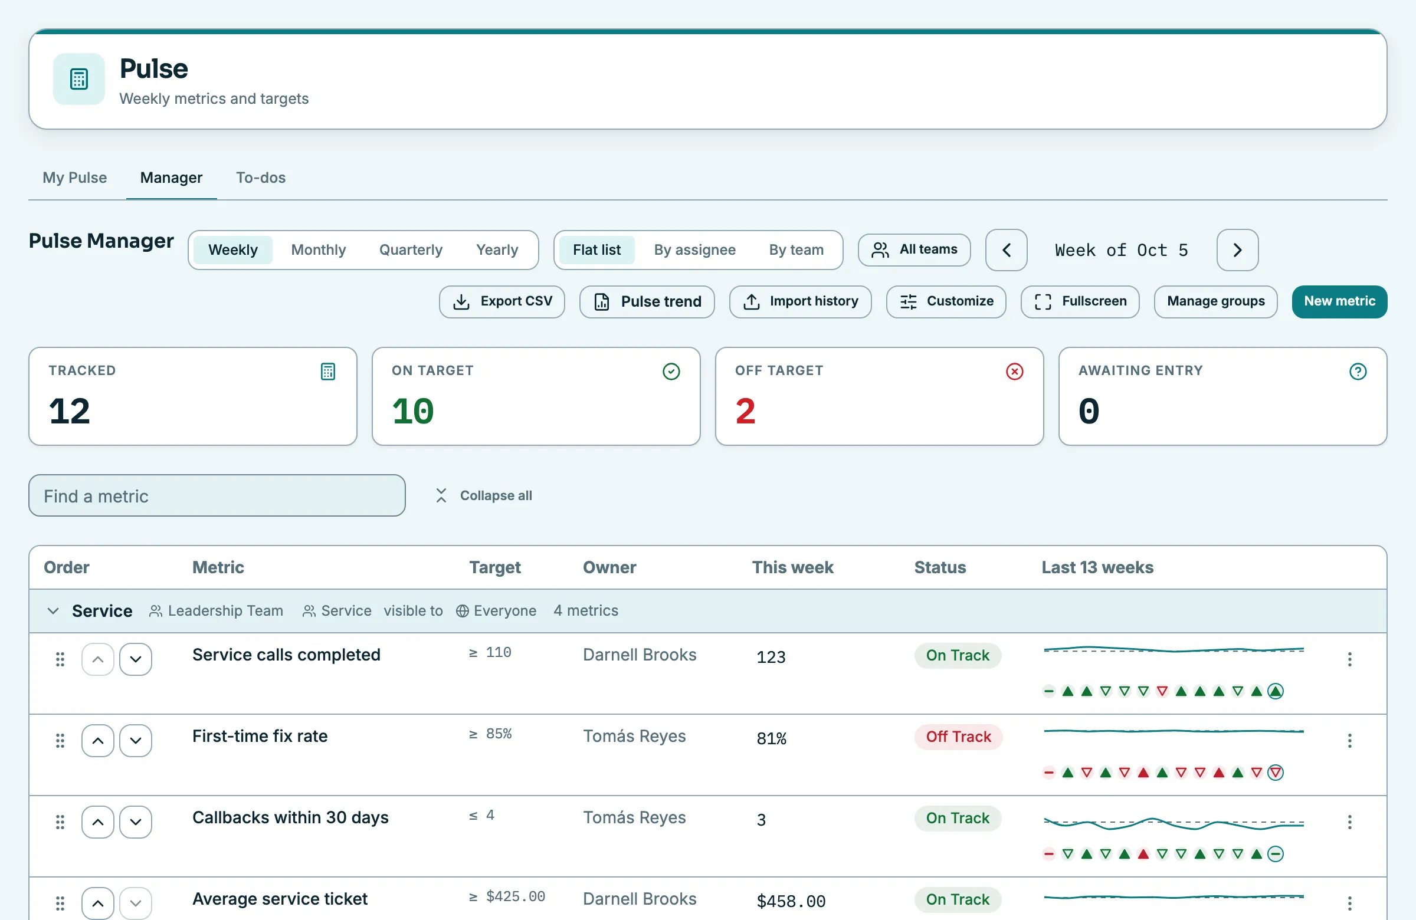
Task: Select Yearly period option
Action: (x=497, y=250)
